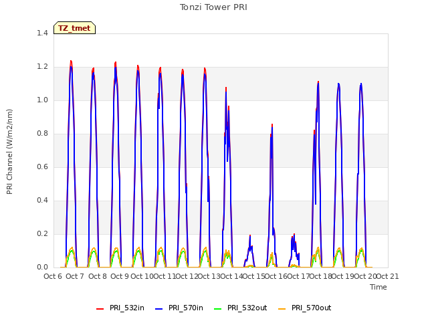Click the Oct 8 tick label
The height and width of the screenshot is (321, 428).
point(98,276)
